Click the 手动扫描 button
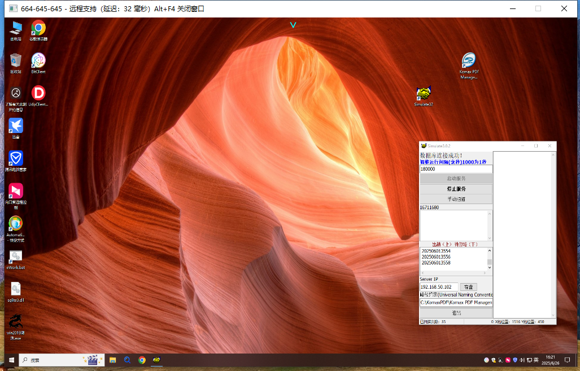The width and height of the screenshot is (580, 371). point(456,199)
